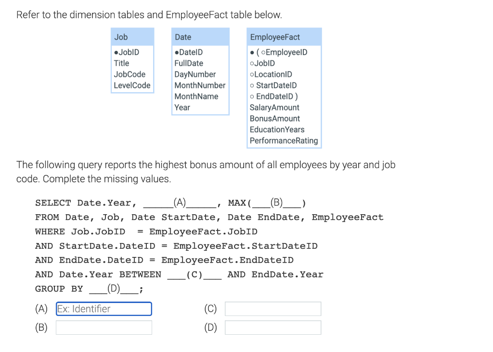Click the BonusAmount field in EmployeeFact
The height and width of the screenshot is (352, 493).
click(x=274, y=118)
